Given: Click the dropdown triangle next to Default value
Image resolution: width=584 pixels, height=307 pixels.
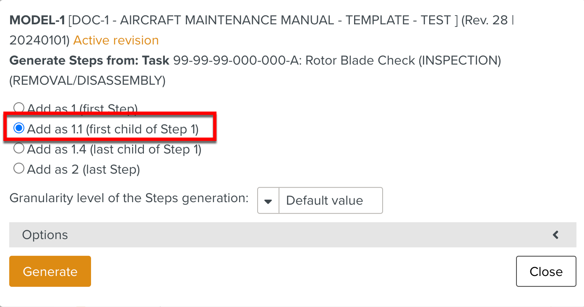Looking at the screenshot, I should click(268, 200).
